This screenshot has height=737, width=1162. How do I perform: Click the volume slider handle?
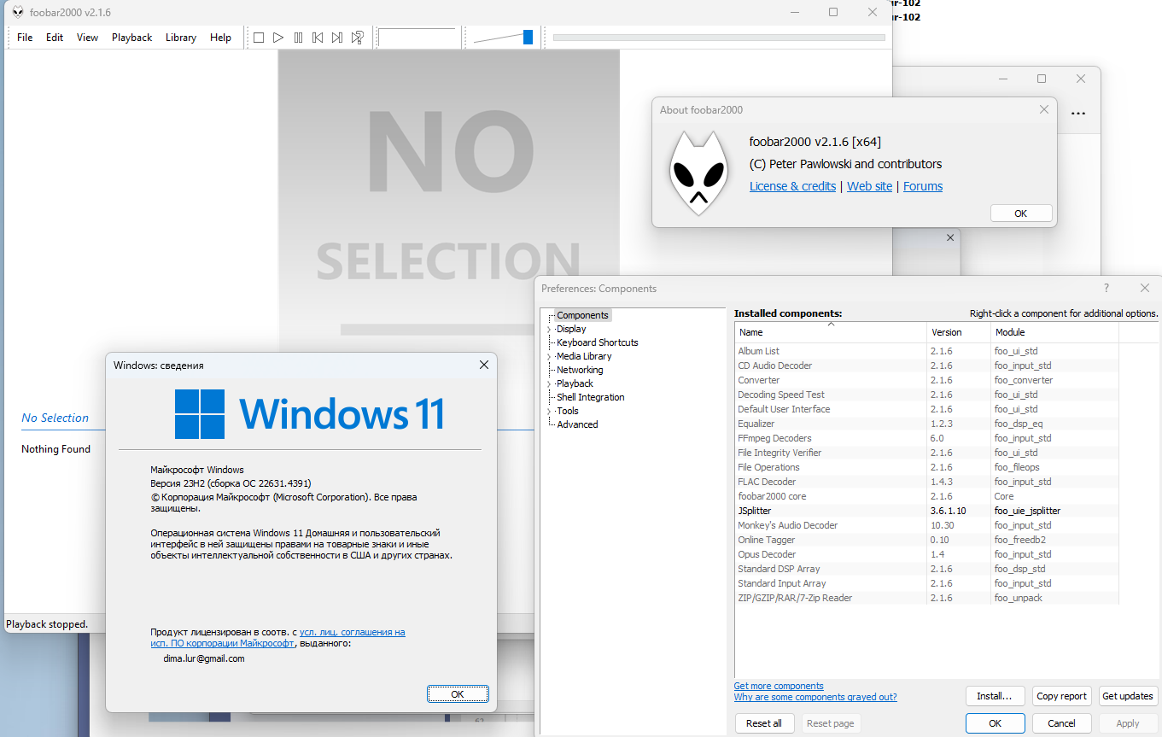click(528, 38)
